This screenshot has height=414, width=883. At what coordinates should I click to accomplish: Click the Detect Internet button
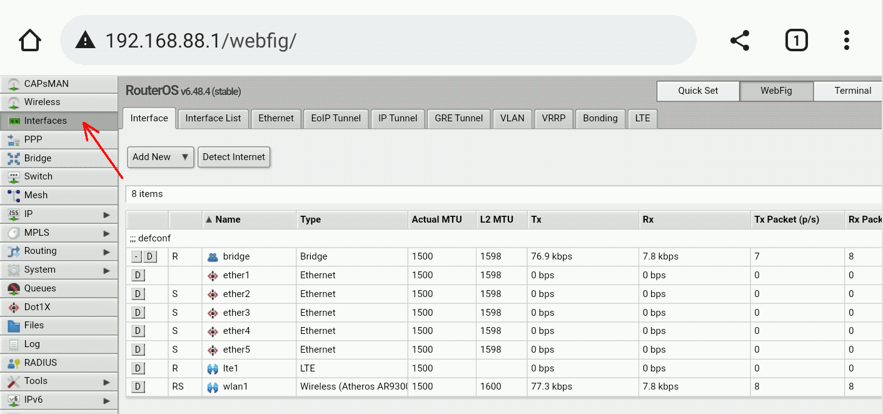coord(234,157)
